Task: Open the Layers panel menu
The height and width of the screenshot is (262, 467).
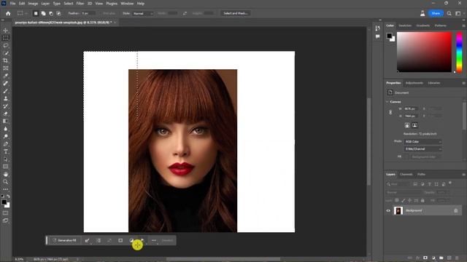Action: (x=463, y=175)
